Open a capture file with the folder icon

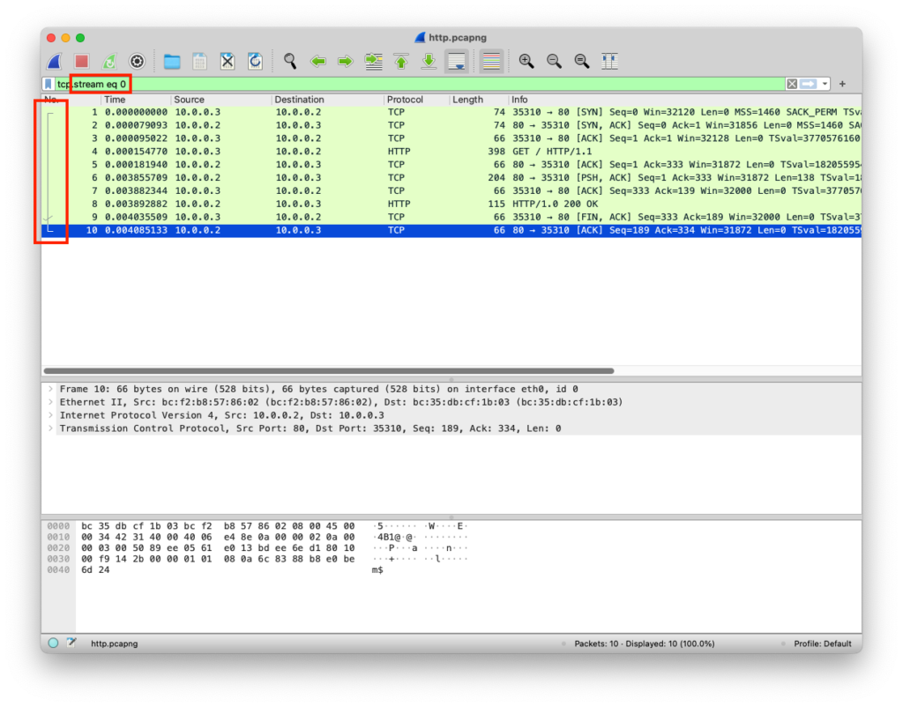[x=172, y=61]
